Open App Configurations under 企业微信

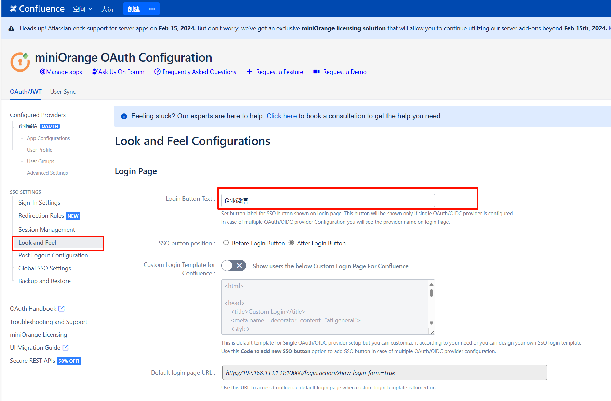coord(48,138)
